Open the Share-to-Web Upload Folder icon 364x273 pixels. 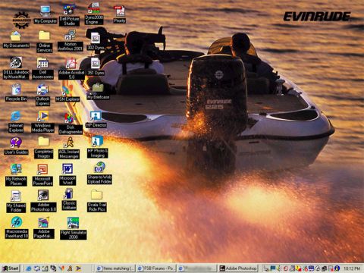[x=99, y=173]
